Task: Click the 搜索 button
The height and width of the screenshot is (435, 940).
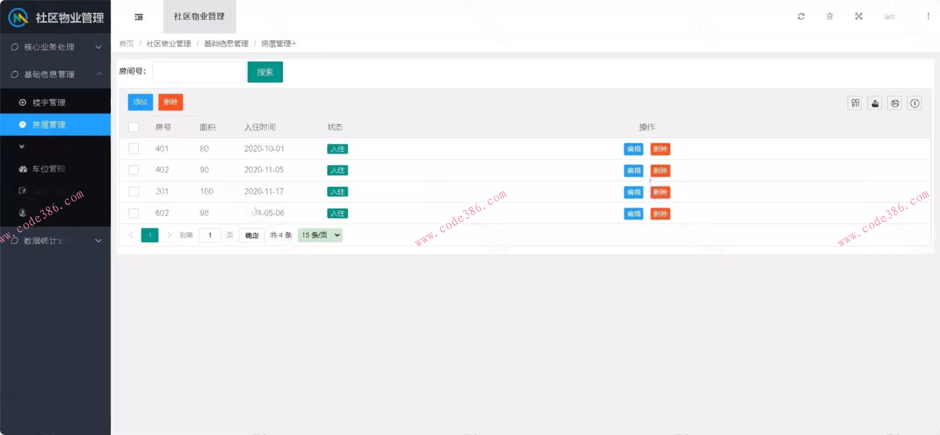Action: click(265, 72)
